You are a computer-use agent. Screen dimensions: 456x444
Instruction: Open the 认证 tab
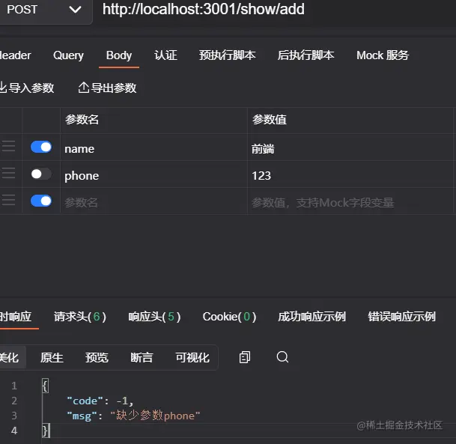point(165,55)
